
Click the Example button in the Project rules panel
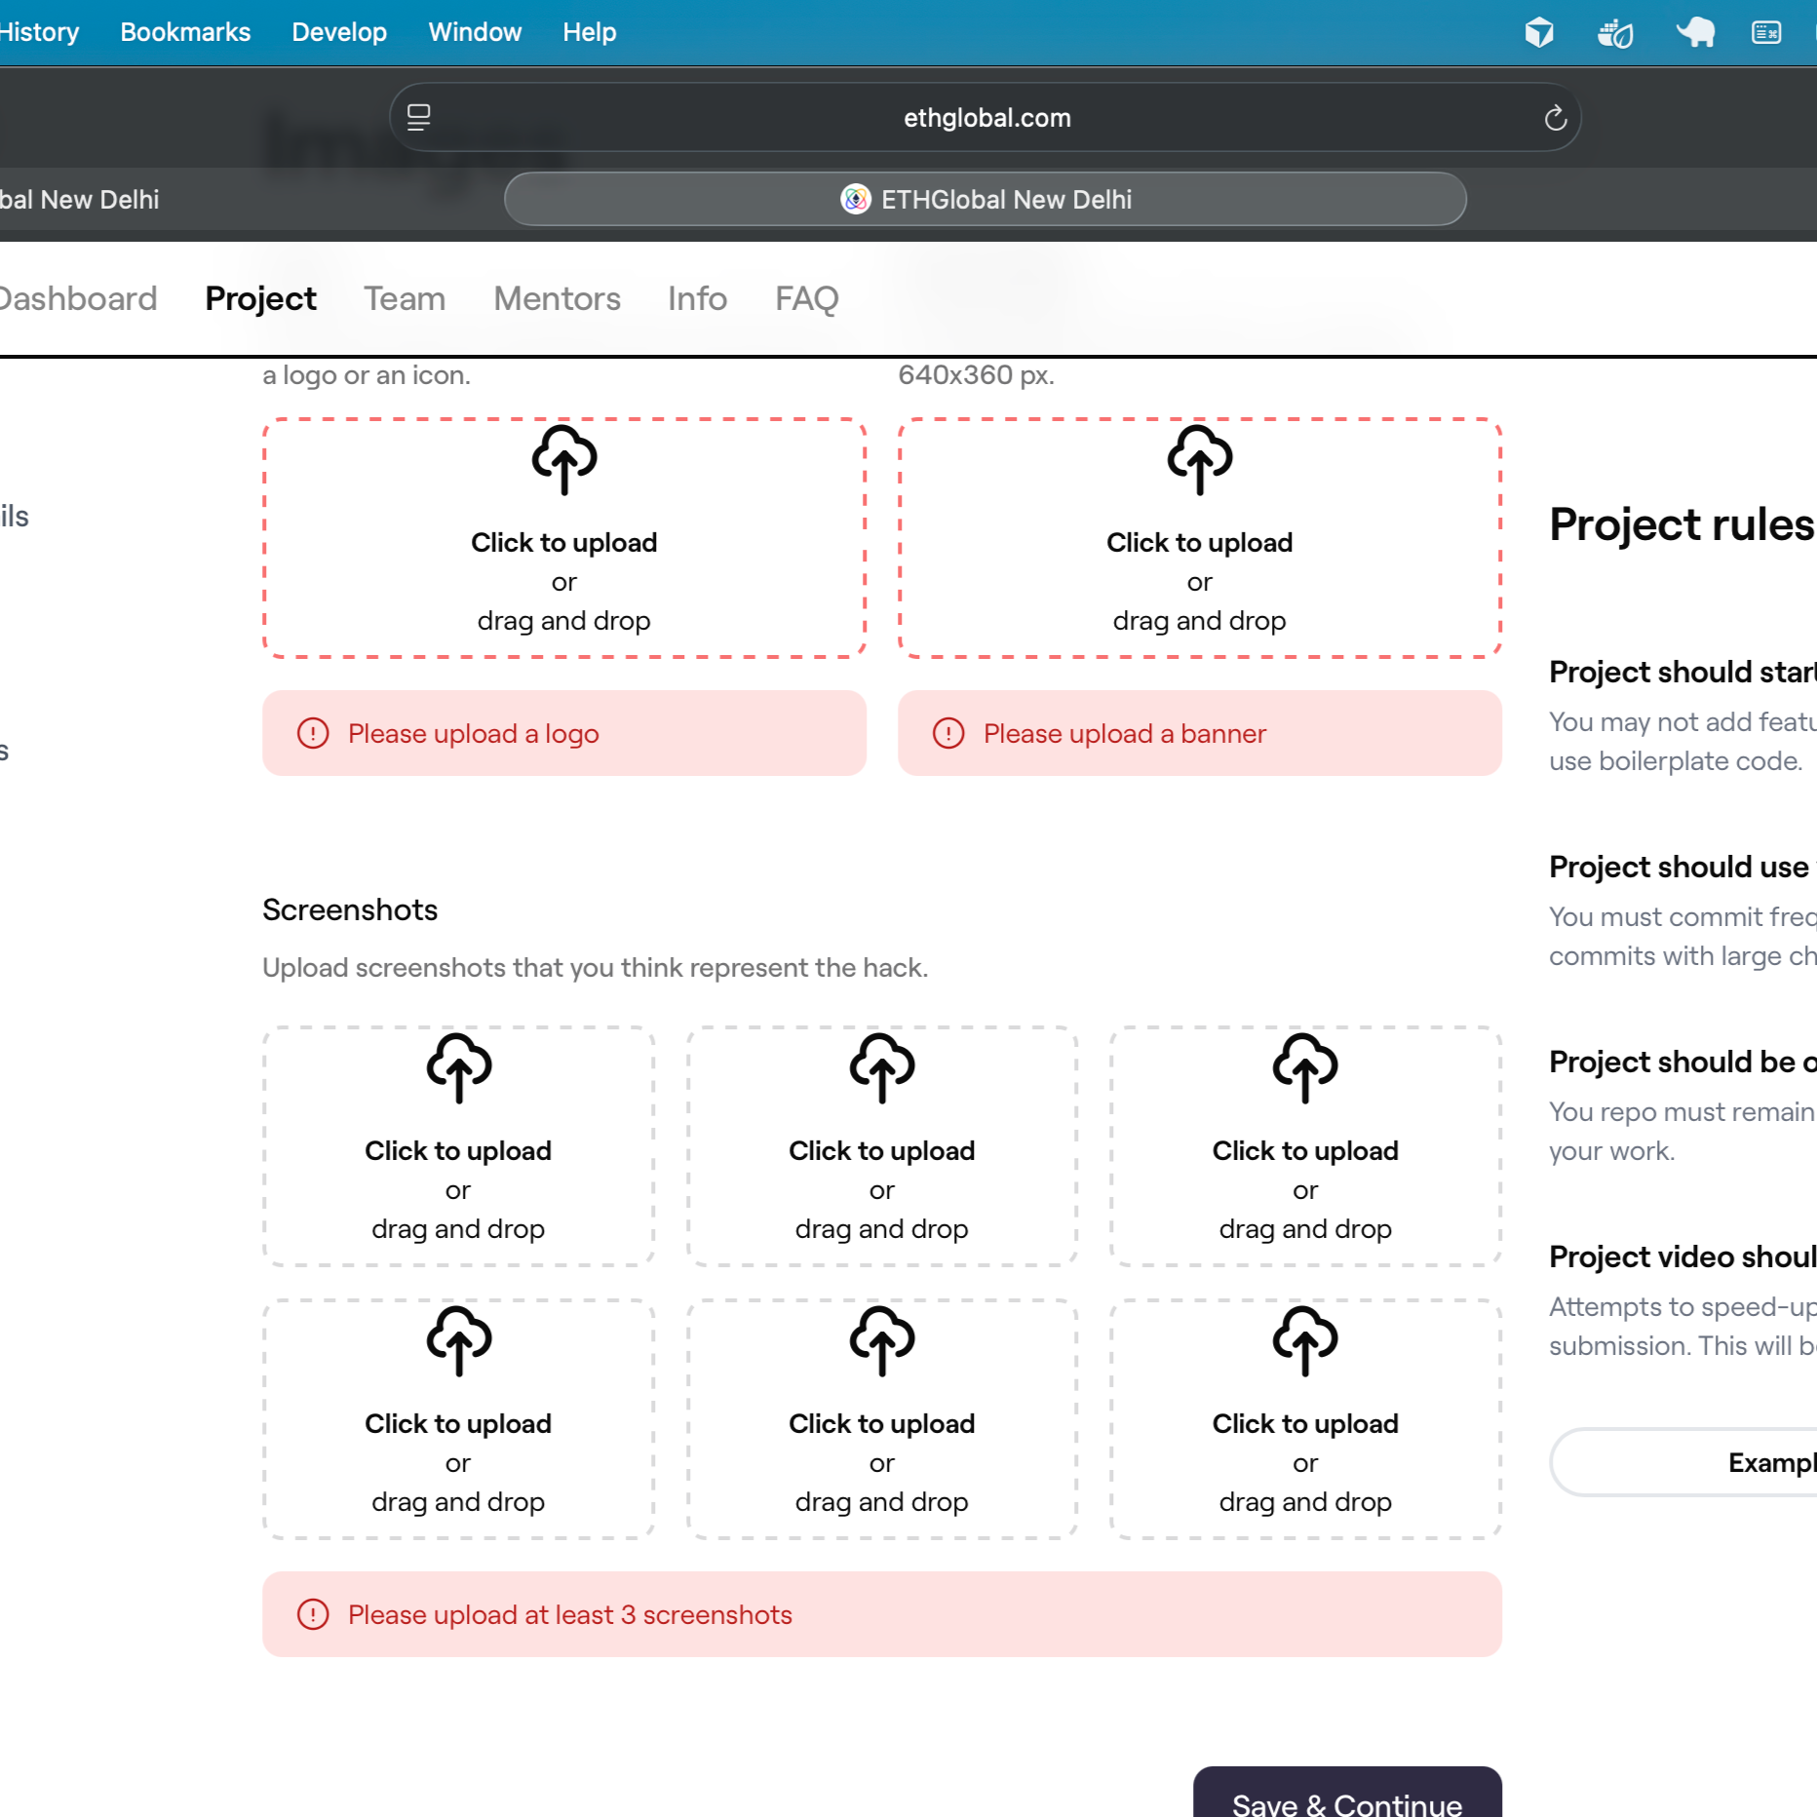click(x=1683, y=1462)
